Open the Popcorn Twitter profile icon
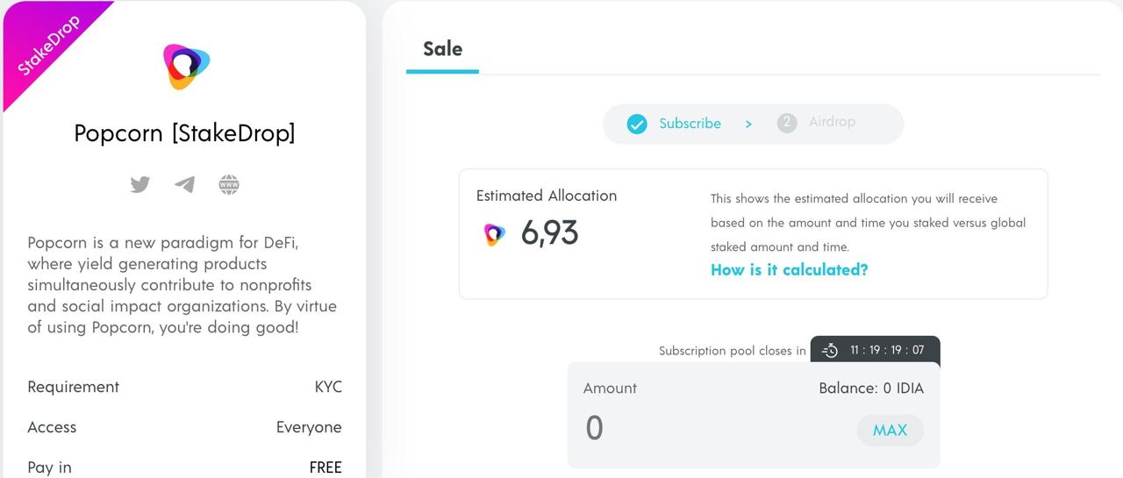This screenshot has width=1123, height=478. click(x=140, y=185)
